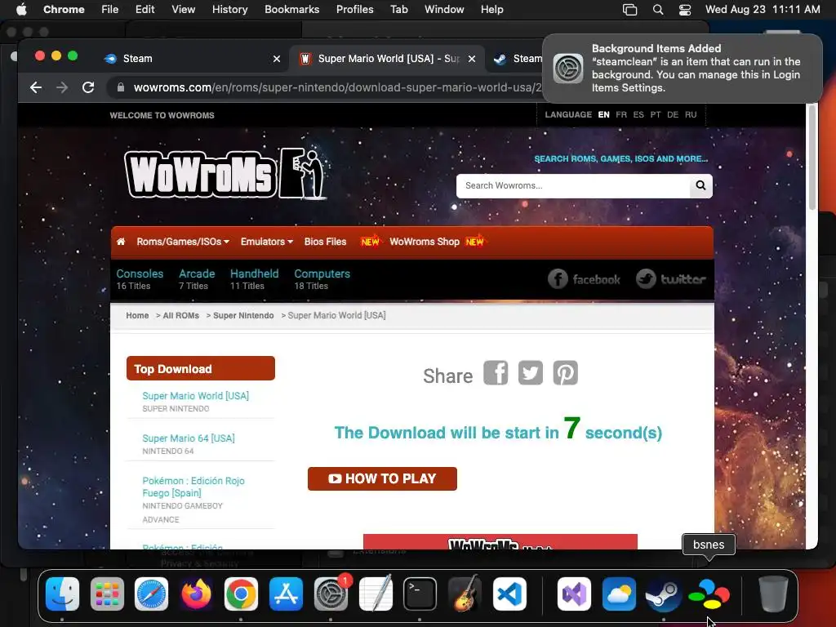Click HOW TO PLAY button
This screenshot has height=627, width=836.
coord(382,478)
